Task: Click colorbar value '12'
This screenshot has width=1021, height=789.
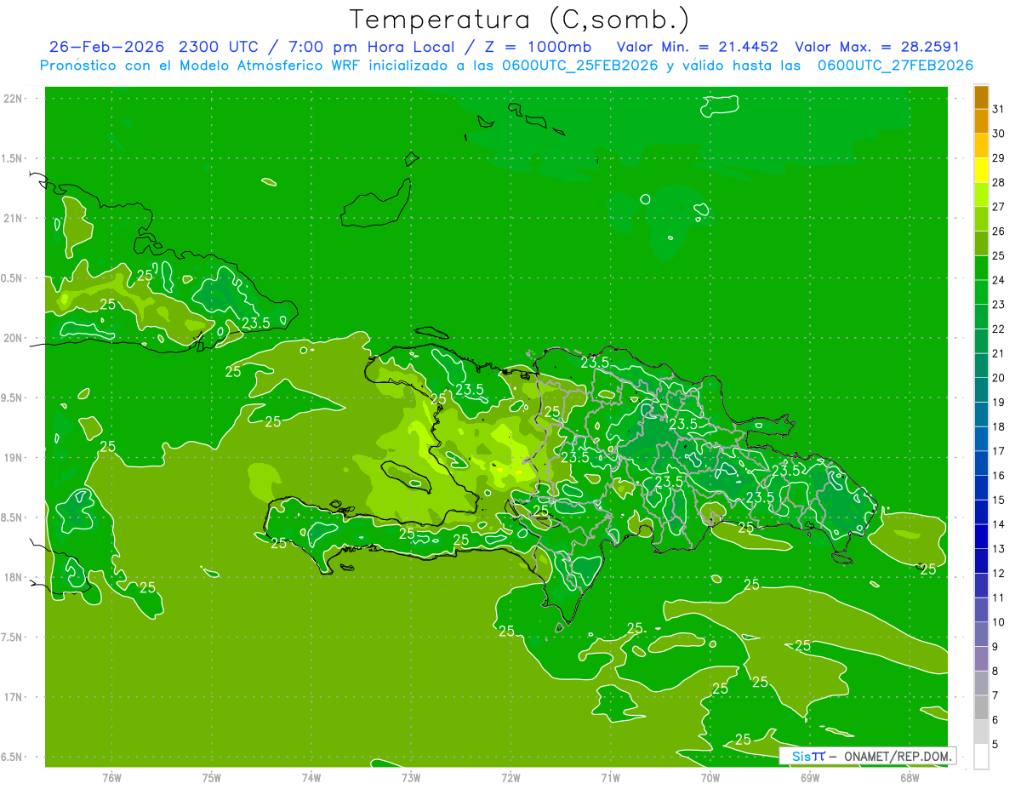Action: coord(998,574)
